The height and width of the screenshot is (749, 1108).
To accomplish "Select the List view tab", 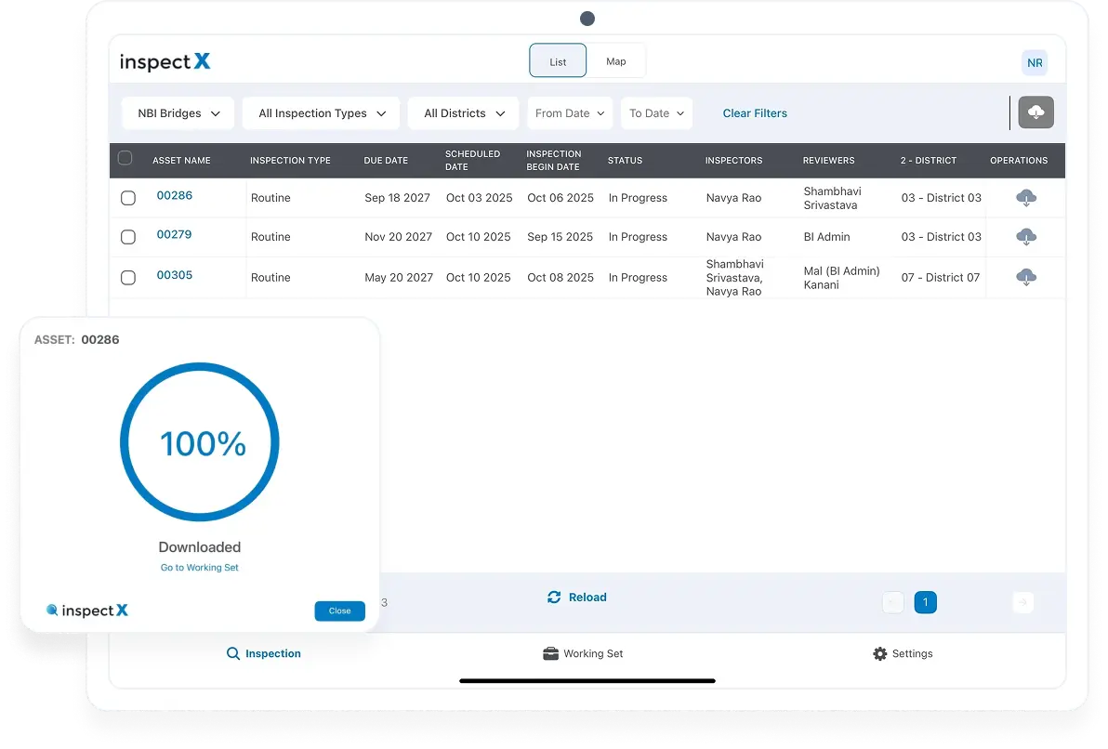I will [558, 60].
